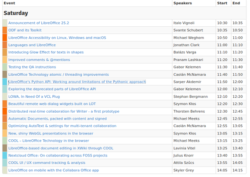This screenshot has height=177, width=250.
Task: Click the Event column header
Action: click(x=9, y=3)
